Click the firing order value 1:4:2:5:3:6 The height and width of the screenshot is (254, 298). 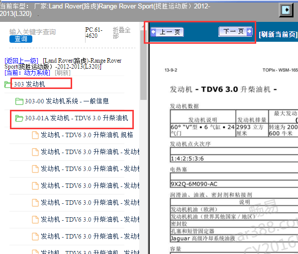point(187,159)
